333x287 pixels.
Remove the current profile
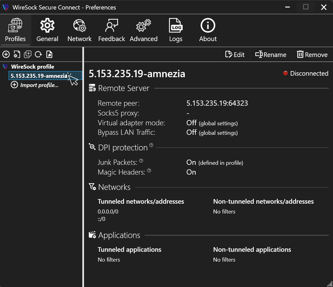pos(312,55)
